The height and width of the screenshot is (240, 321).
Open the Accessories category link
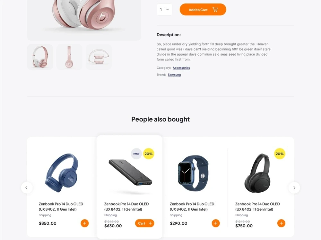click(181, 68)
